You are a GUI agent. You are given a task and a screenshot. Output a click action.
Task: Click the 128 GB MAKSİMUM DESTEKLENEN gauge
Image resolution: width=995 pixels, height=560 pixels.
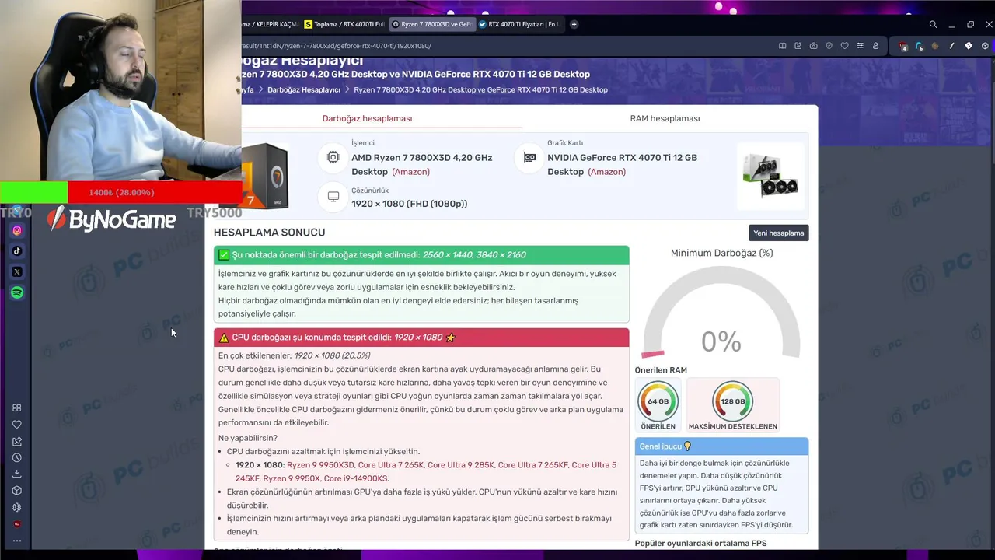click(x=732, y=406)
